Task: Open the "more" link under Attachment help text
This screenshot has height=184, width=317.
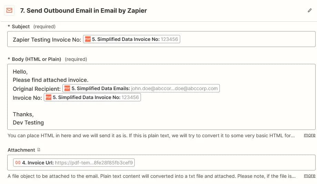Action: (309, 176)
